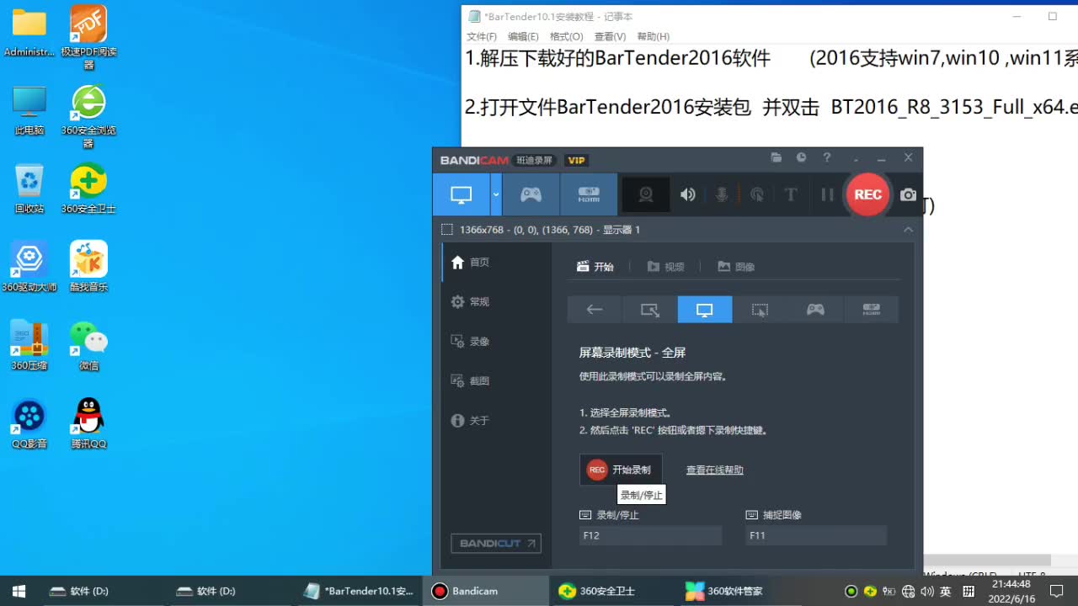Open scheduled recording clock icon
Viewport: 1078px width, 606px height.
click(802, 157)
